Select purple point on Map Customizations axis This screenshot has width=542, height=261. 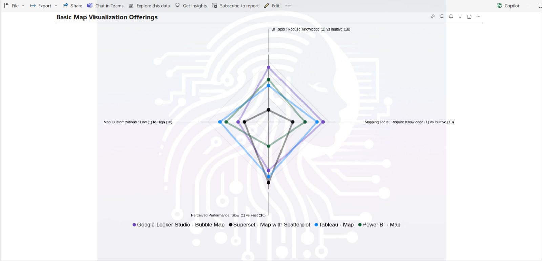point(238,122)
